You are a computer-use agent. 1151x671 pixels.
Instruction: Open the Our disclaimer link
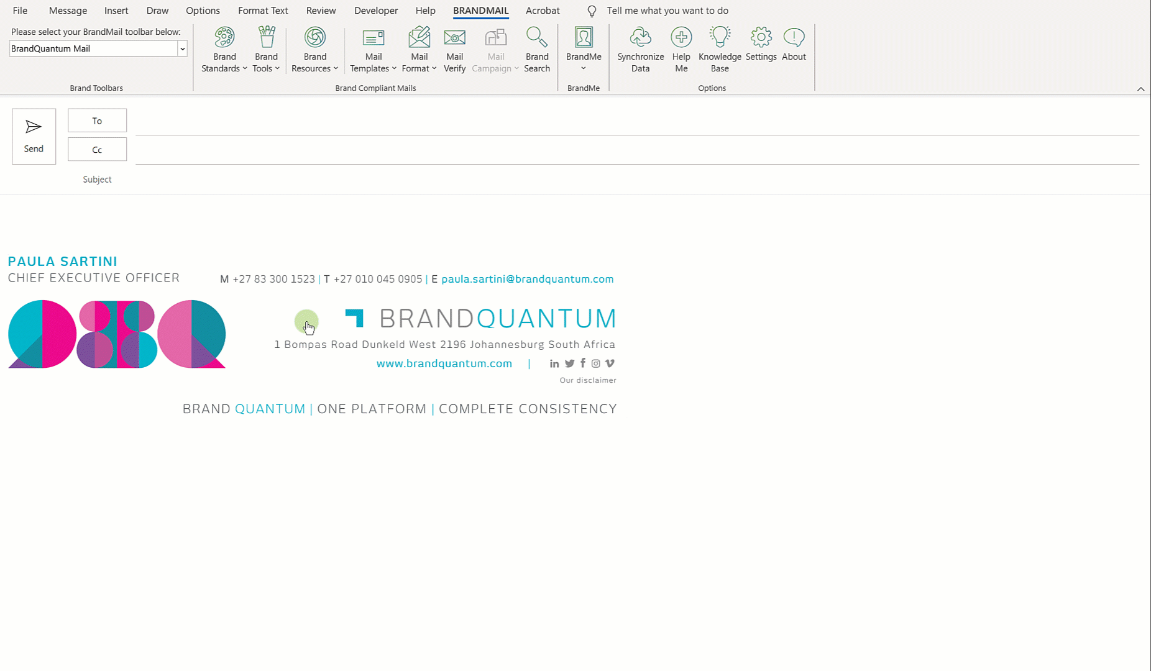pos(588,380)
